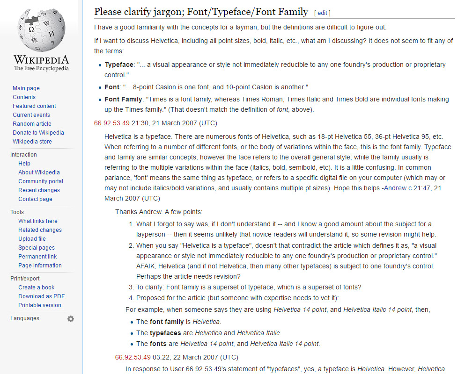Click Create a book
The height and width of the screenshot is (374, 465).
(x=37, y=287)
